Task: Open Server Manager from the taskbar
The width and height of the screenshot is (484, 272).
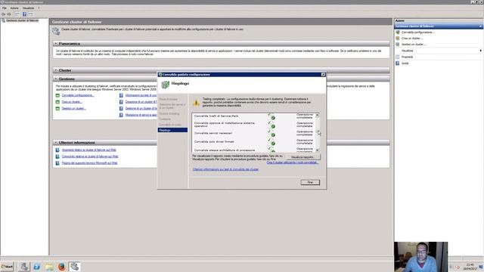Action: pyautogui.click(x=23, y=267)
